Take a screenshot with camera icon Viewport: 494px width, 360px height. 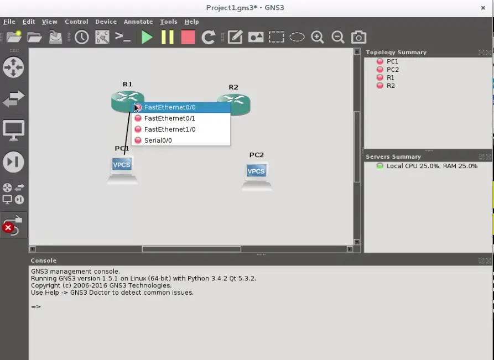point(358,37)
